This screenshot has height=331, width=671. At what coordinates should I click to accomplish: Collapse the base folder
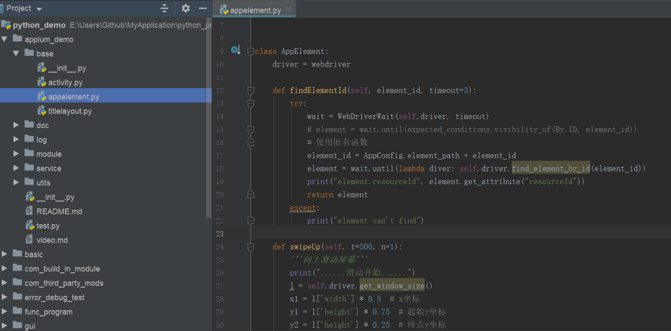16,53
